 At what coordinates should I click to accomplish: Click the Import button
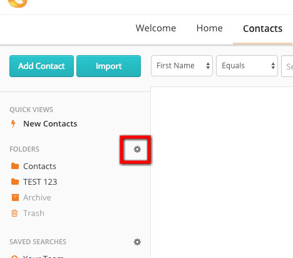pyautogui.click(x=108, y=66)
